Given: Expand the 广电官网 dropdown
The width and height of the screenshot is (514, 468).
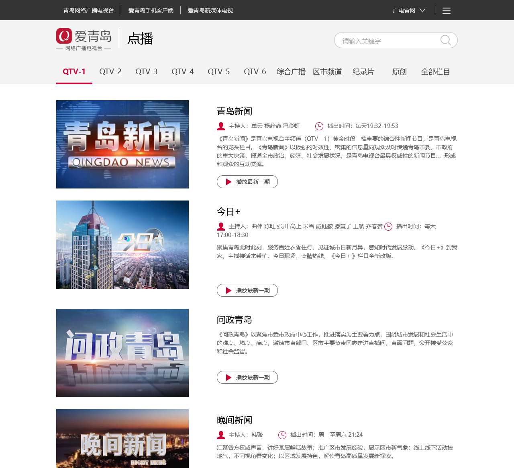Looking at the screenshot, I should 409,10.
